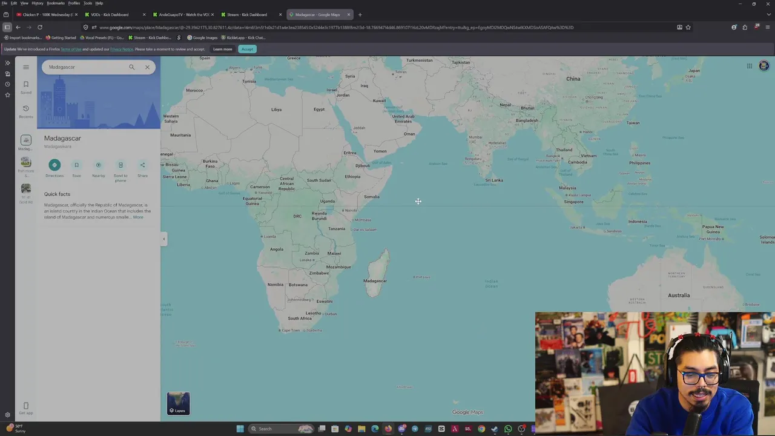Open the Recents history panel
This screenshot has width=775, height=436.
click(25, 111)
